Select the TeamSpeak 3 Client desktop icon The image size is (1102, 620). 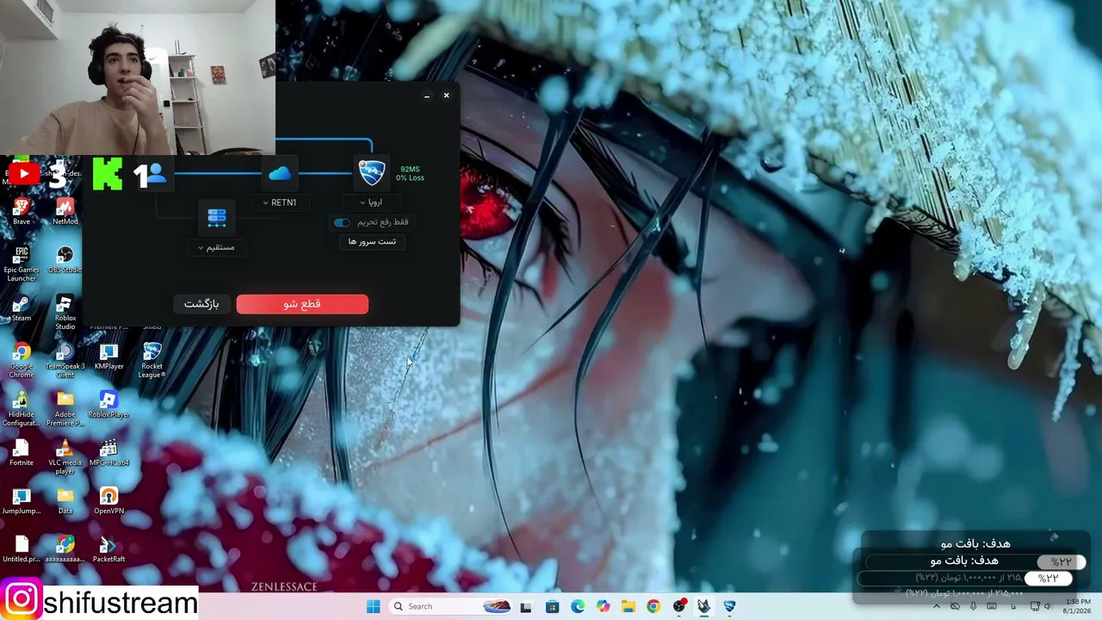[65, 360]
